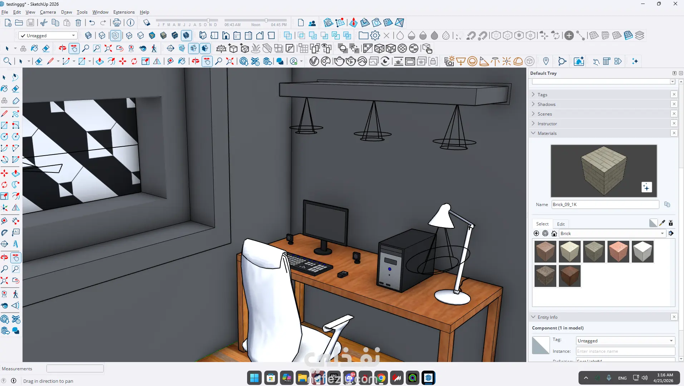The height and width of the screenshot is (386, 684).
Task: Click the material Name field Brick_09_1K
Action: [605, 205]
